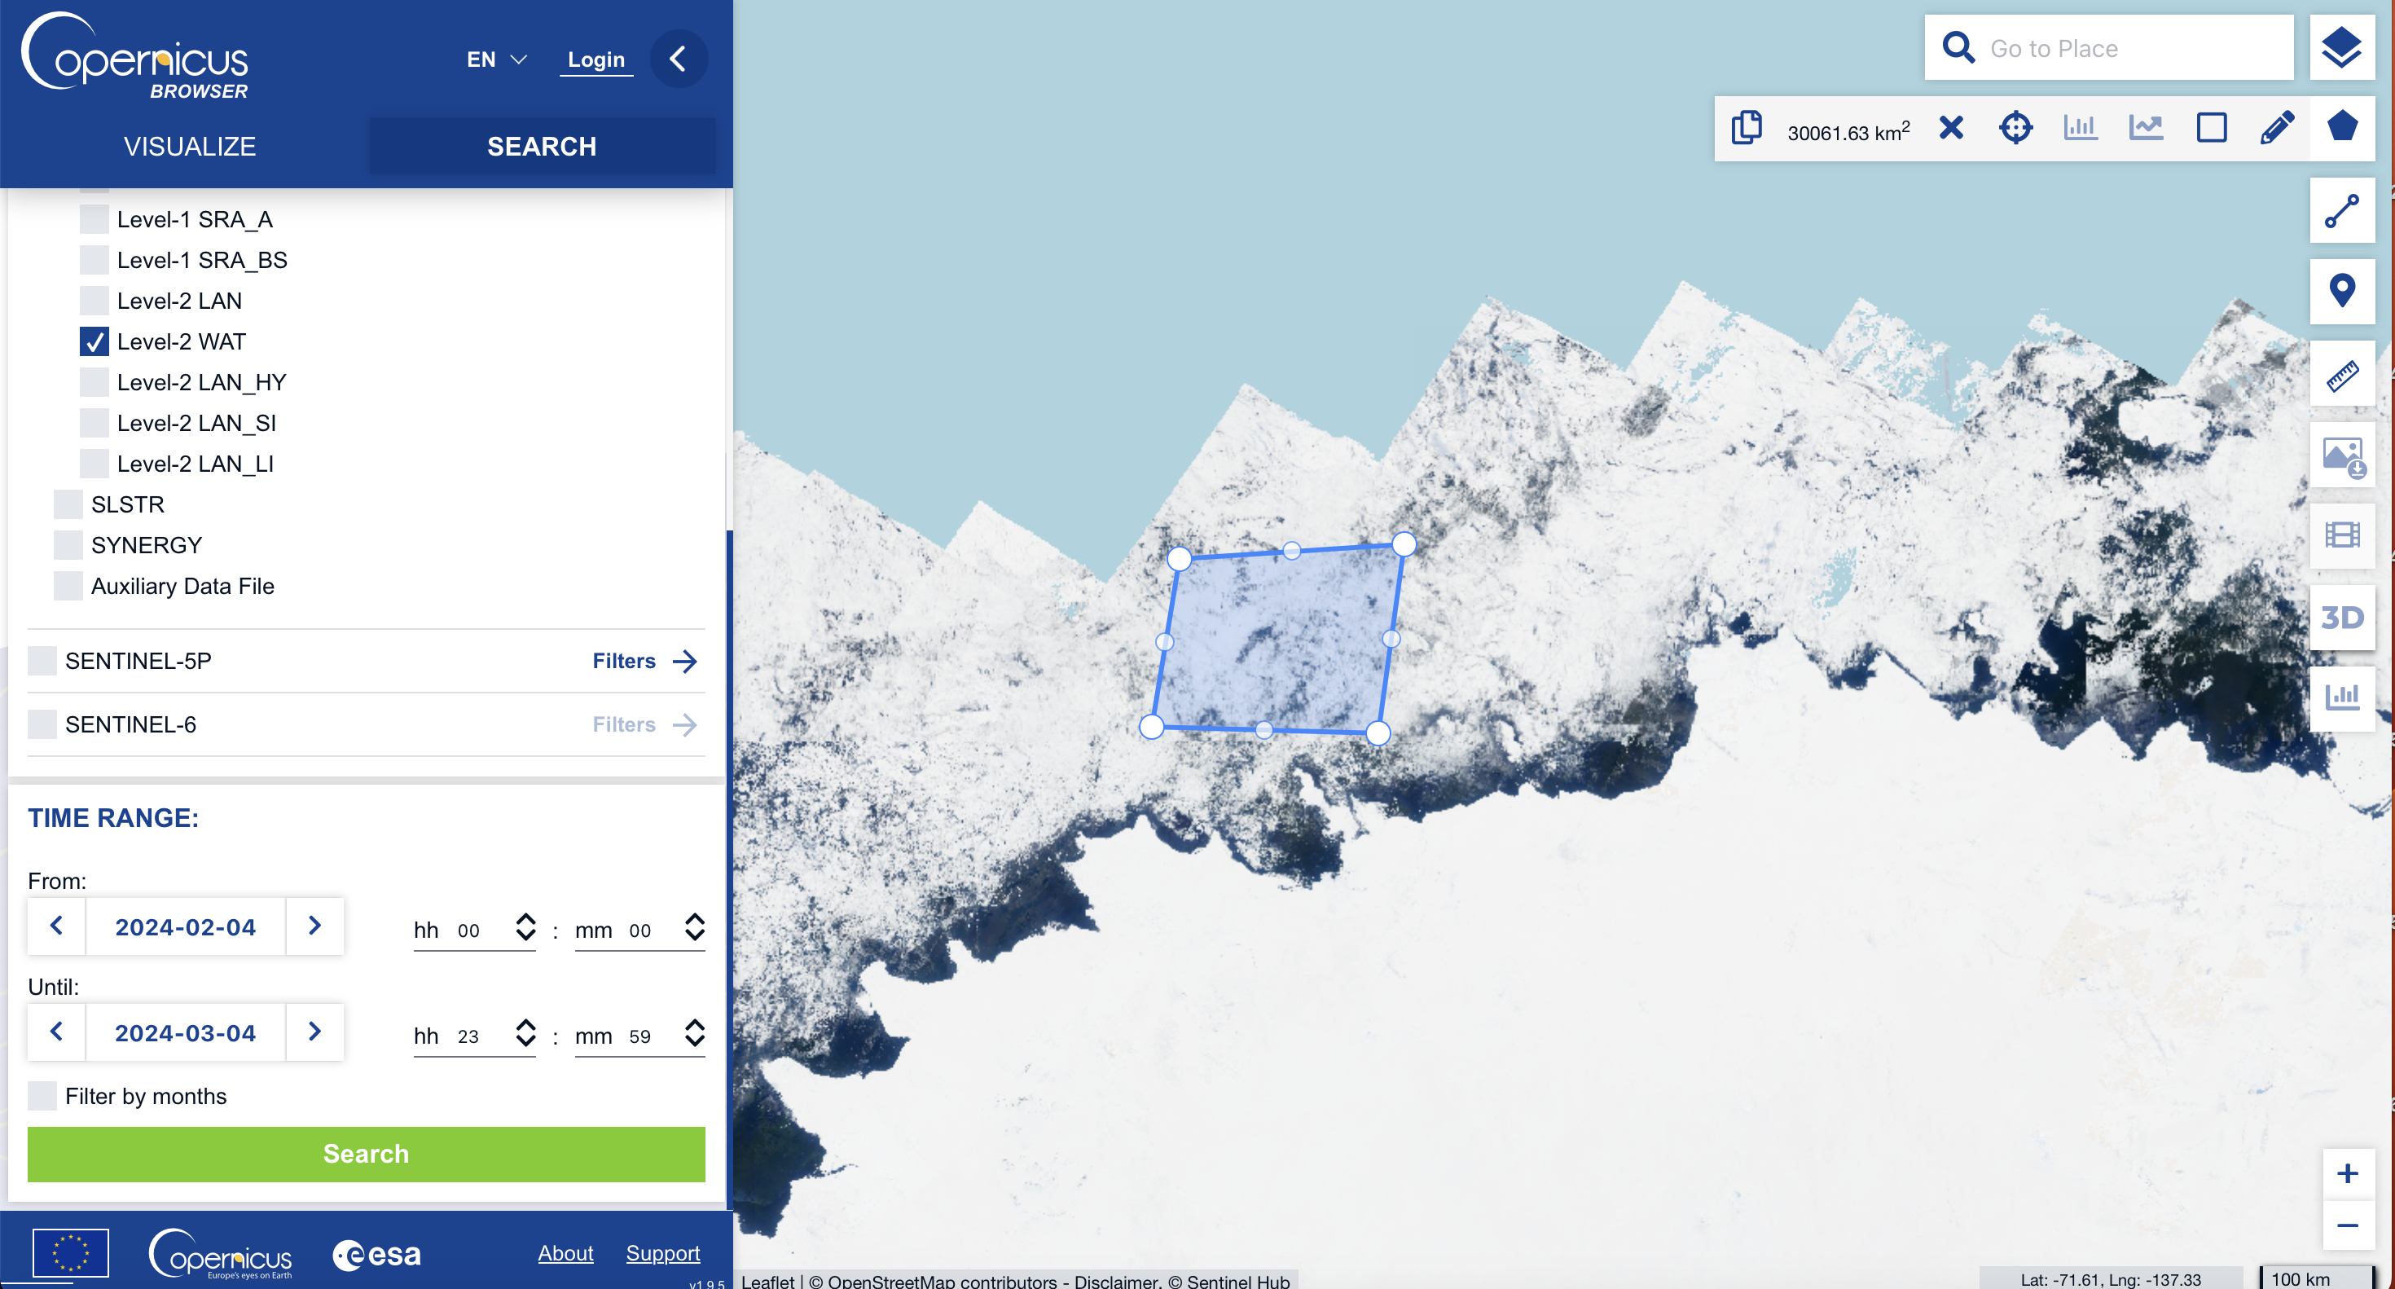The height and width of the screenshot is (1289, 2395).
Task: Select Level-2 LAN_LI checkbox
Action: (94, 463)
